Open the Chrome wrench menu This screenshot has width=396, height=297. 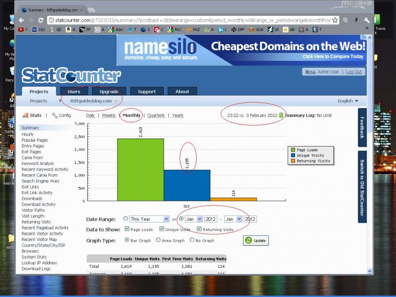366,20
